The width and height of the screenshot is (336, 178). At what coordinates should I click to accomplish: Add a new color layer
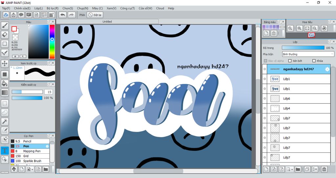pos(266,169)
